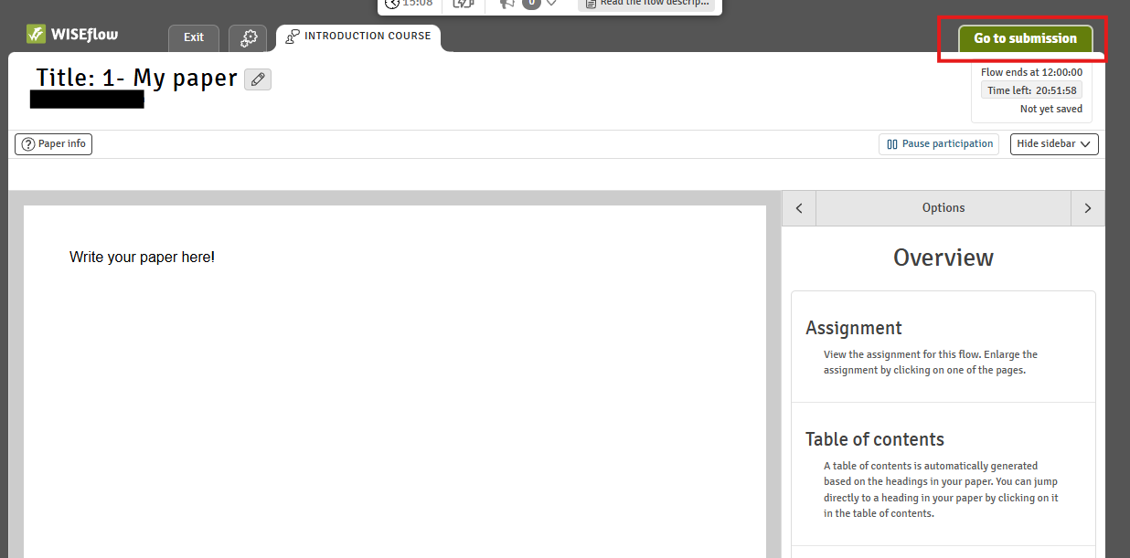
Task: Open the Assignment section
Action: tap(943, 347)
